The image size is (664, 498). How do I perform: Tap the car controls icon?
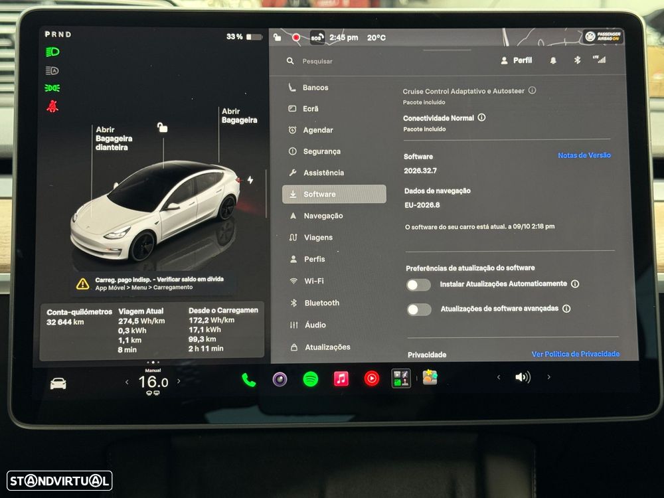[58, 383]
